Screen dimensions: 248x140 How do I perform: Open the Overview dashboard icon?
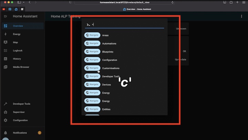coord(6,26)
